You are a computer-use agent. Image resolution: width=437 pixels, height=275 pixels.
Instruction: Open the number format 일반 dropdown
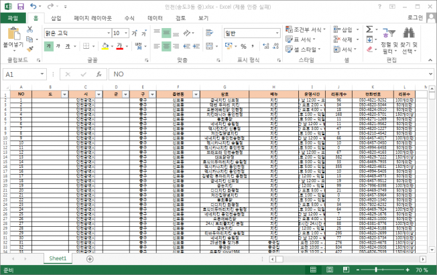tap(277, 33)
